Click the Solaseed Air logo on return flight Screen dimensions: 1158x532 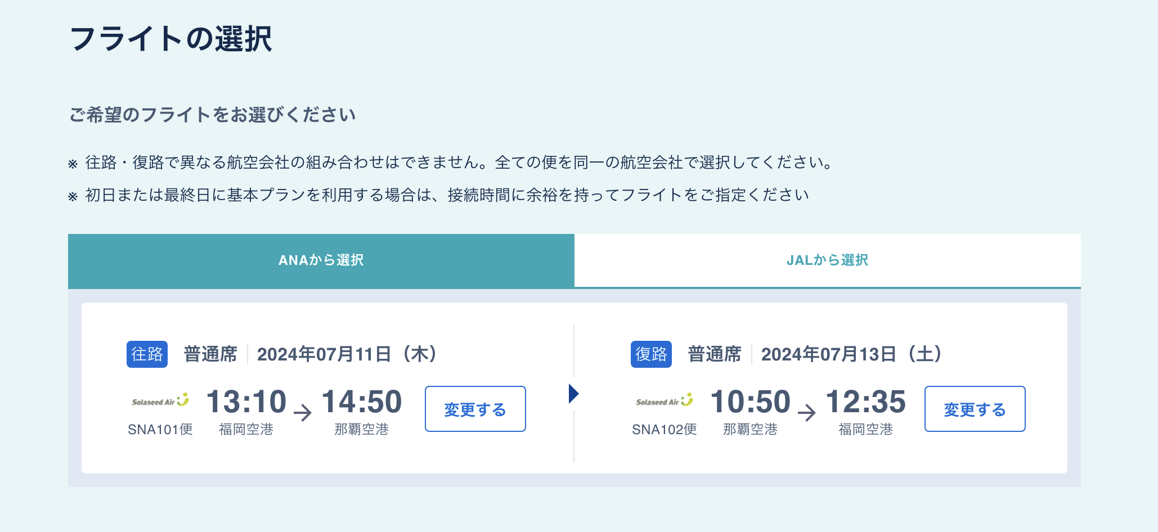tap(665, 400)
